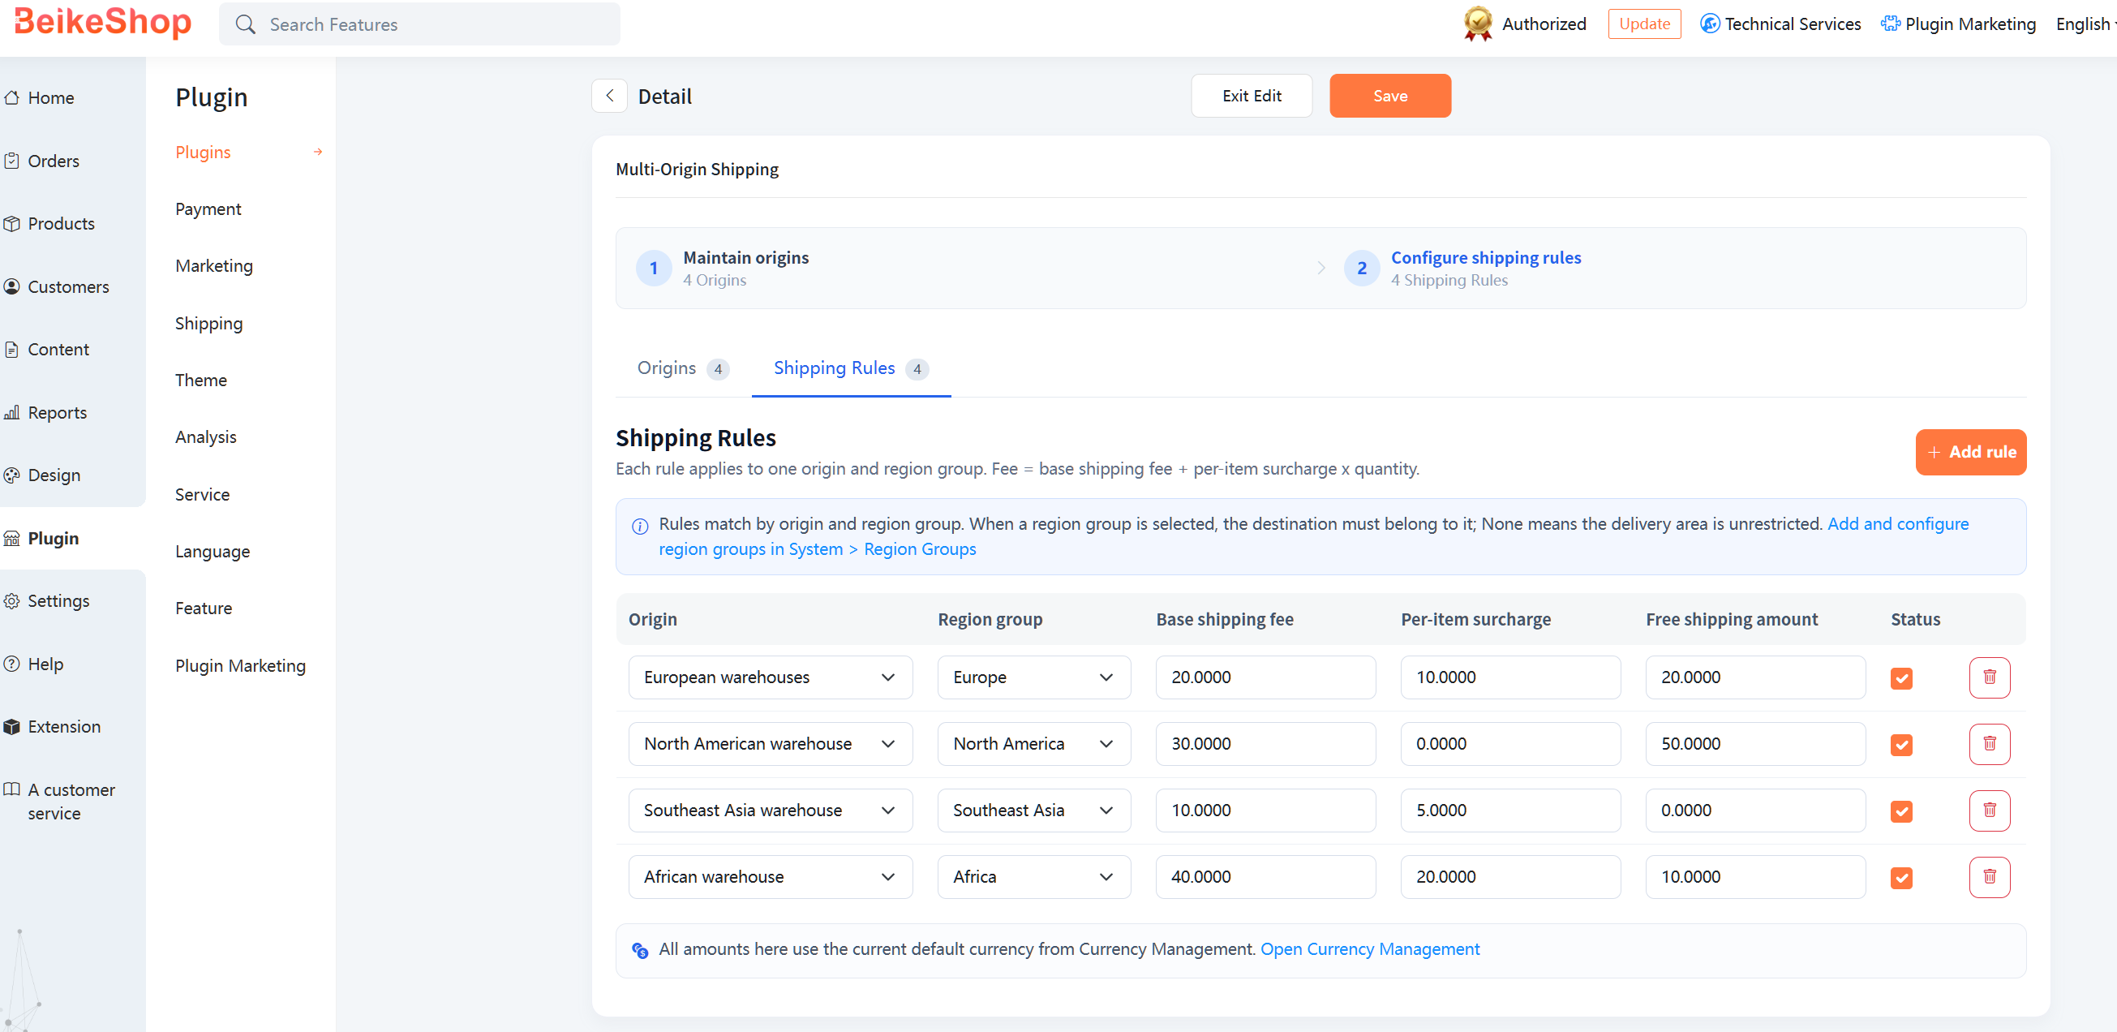Follow the Region Groups configuration link
Image resolution: width=2117 pixels, height=1032 pixels.
click(x=1313, y=536)
